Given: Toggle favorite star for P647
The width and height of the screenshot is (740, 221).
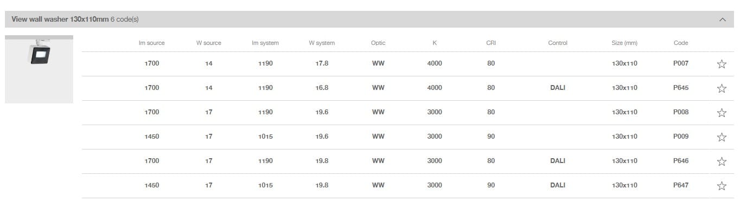Looking at the screenshot, I should [x=722, y=186].
